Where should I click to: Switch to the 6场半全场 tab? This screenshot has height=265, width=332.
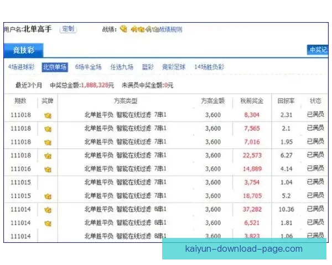89,67
